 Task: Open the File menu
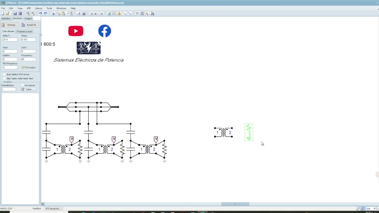point(3,8)
